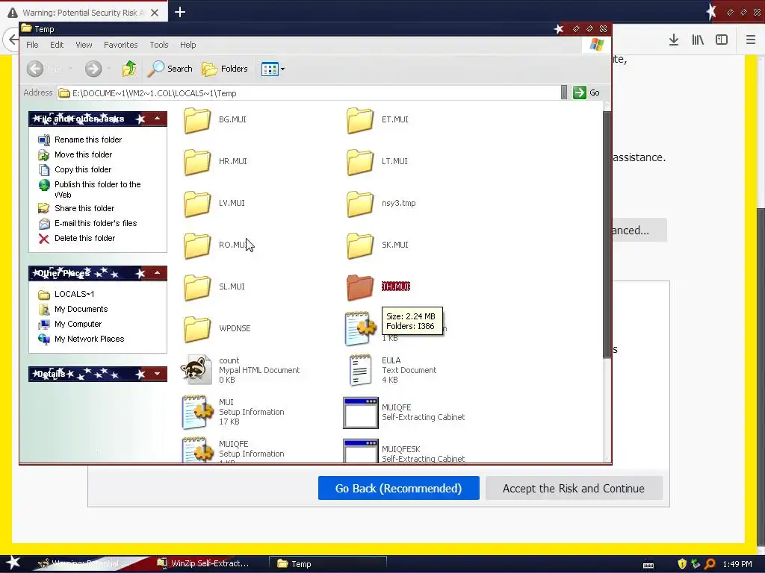Screen dimensions: 765x573
Task: Open a new browser tab
Action: tap(180, 12)
